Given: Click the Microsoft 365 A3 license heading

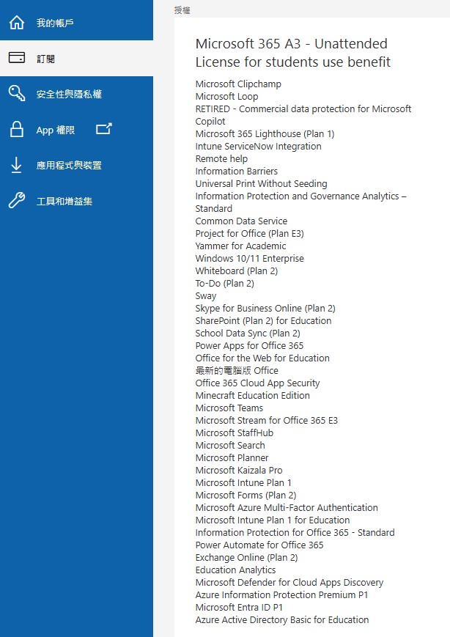Looking at the screenshot, I should pos(292,53).
